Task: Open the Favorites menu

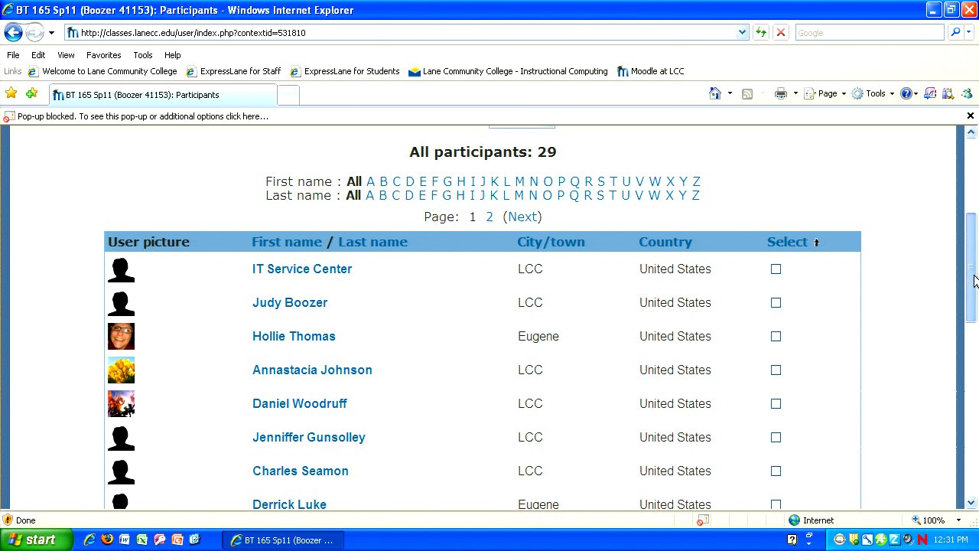Action: 103,55
